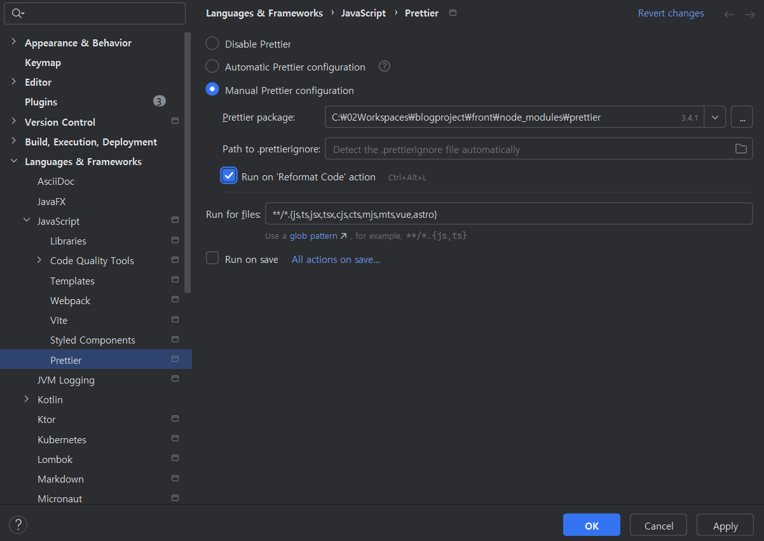Image resolution: width=764 pixels, height=541 pixels.
Task: Click project icon next to Kubernetes
Action: 175,439
